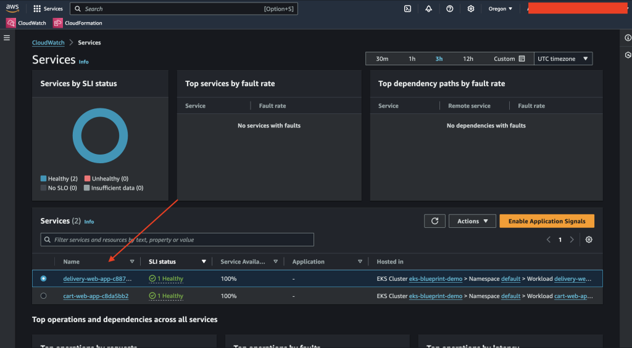Focus the filter services and resources field
Screen dimensions: 632x348
coord(177,240)
